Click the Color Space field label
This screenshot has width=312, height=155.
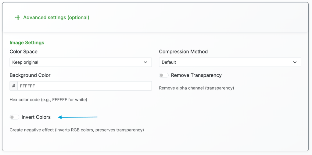tap(23, 52)
